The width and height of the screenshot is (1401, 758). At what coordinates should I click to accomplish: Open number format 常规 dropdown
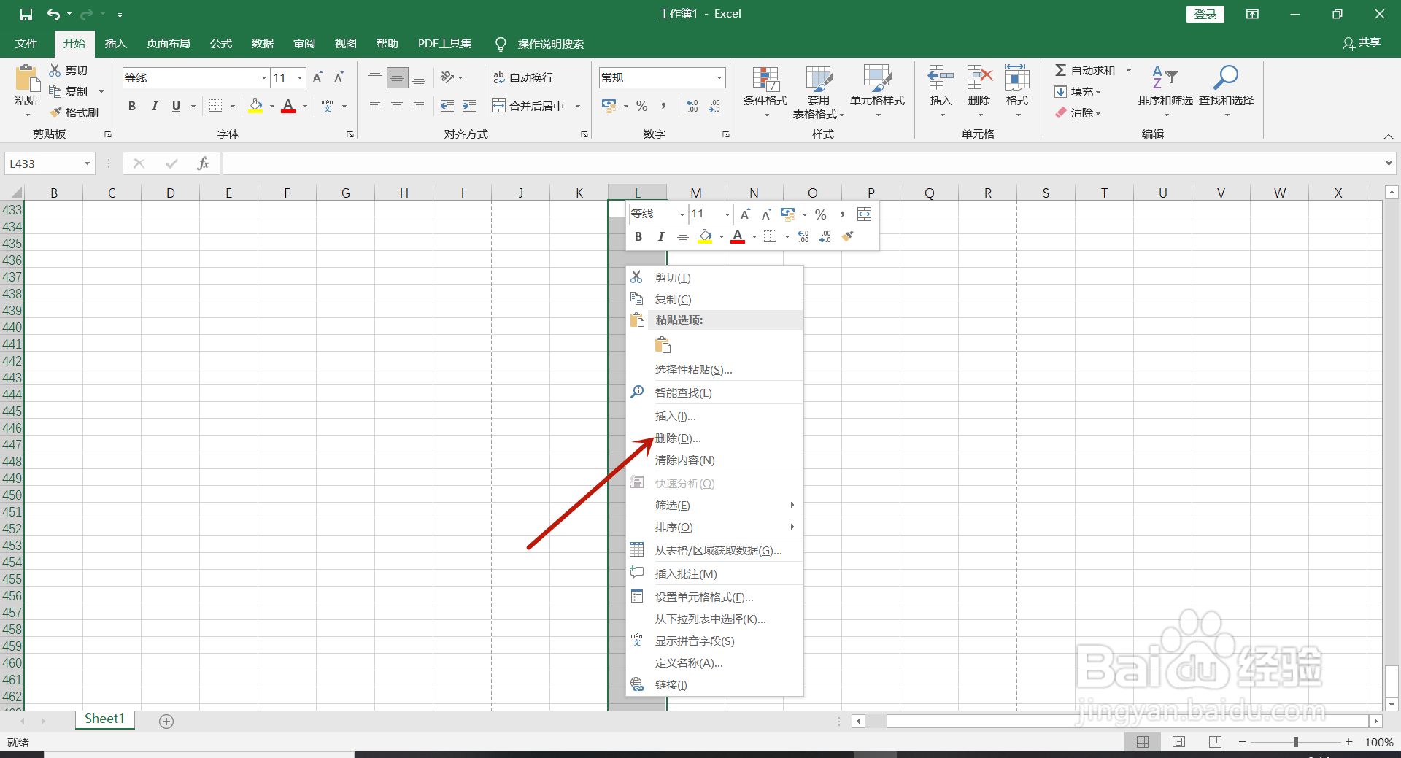click(719, 77)
